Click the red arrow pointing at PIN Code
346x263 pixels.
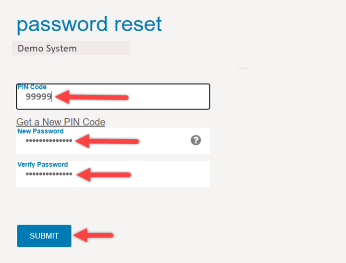tap(91, 97)
